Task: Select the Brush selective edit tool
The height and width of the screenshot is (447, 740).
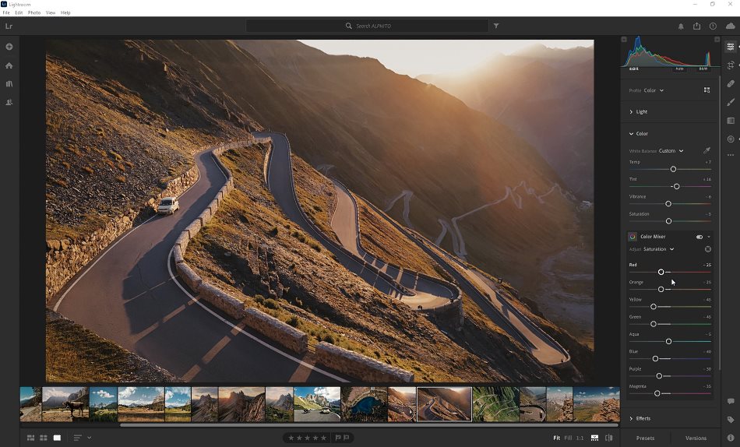Action: point(731,102)
